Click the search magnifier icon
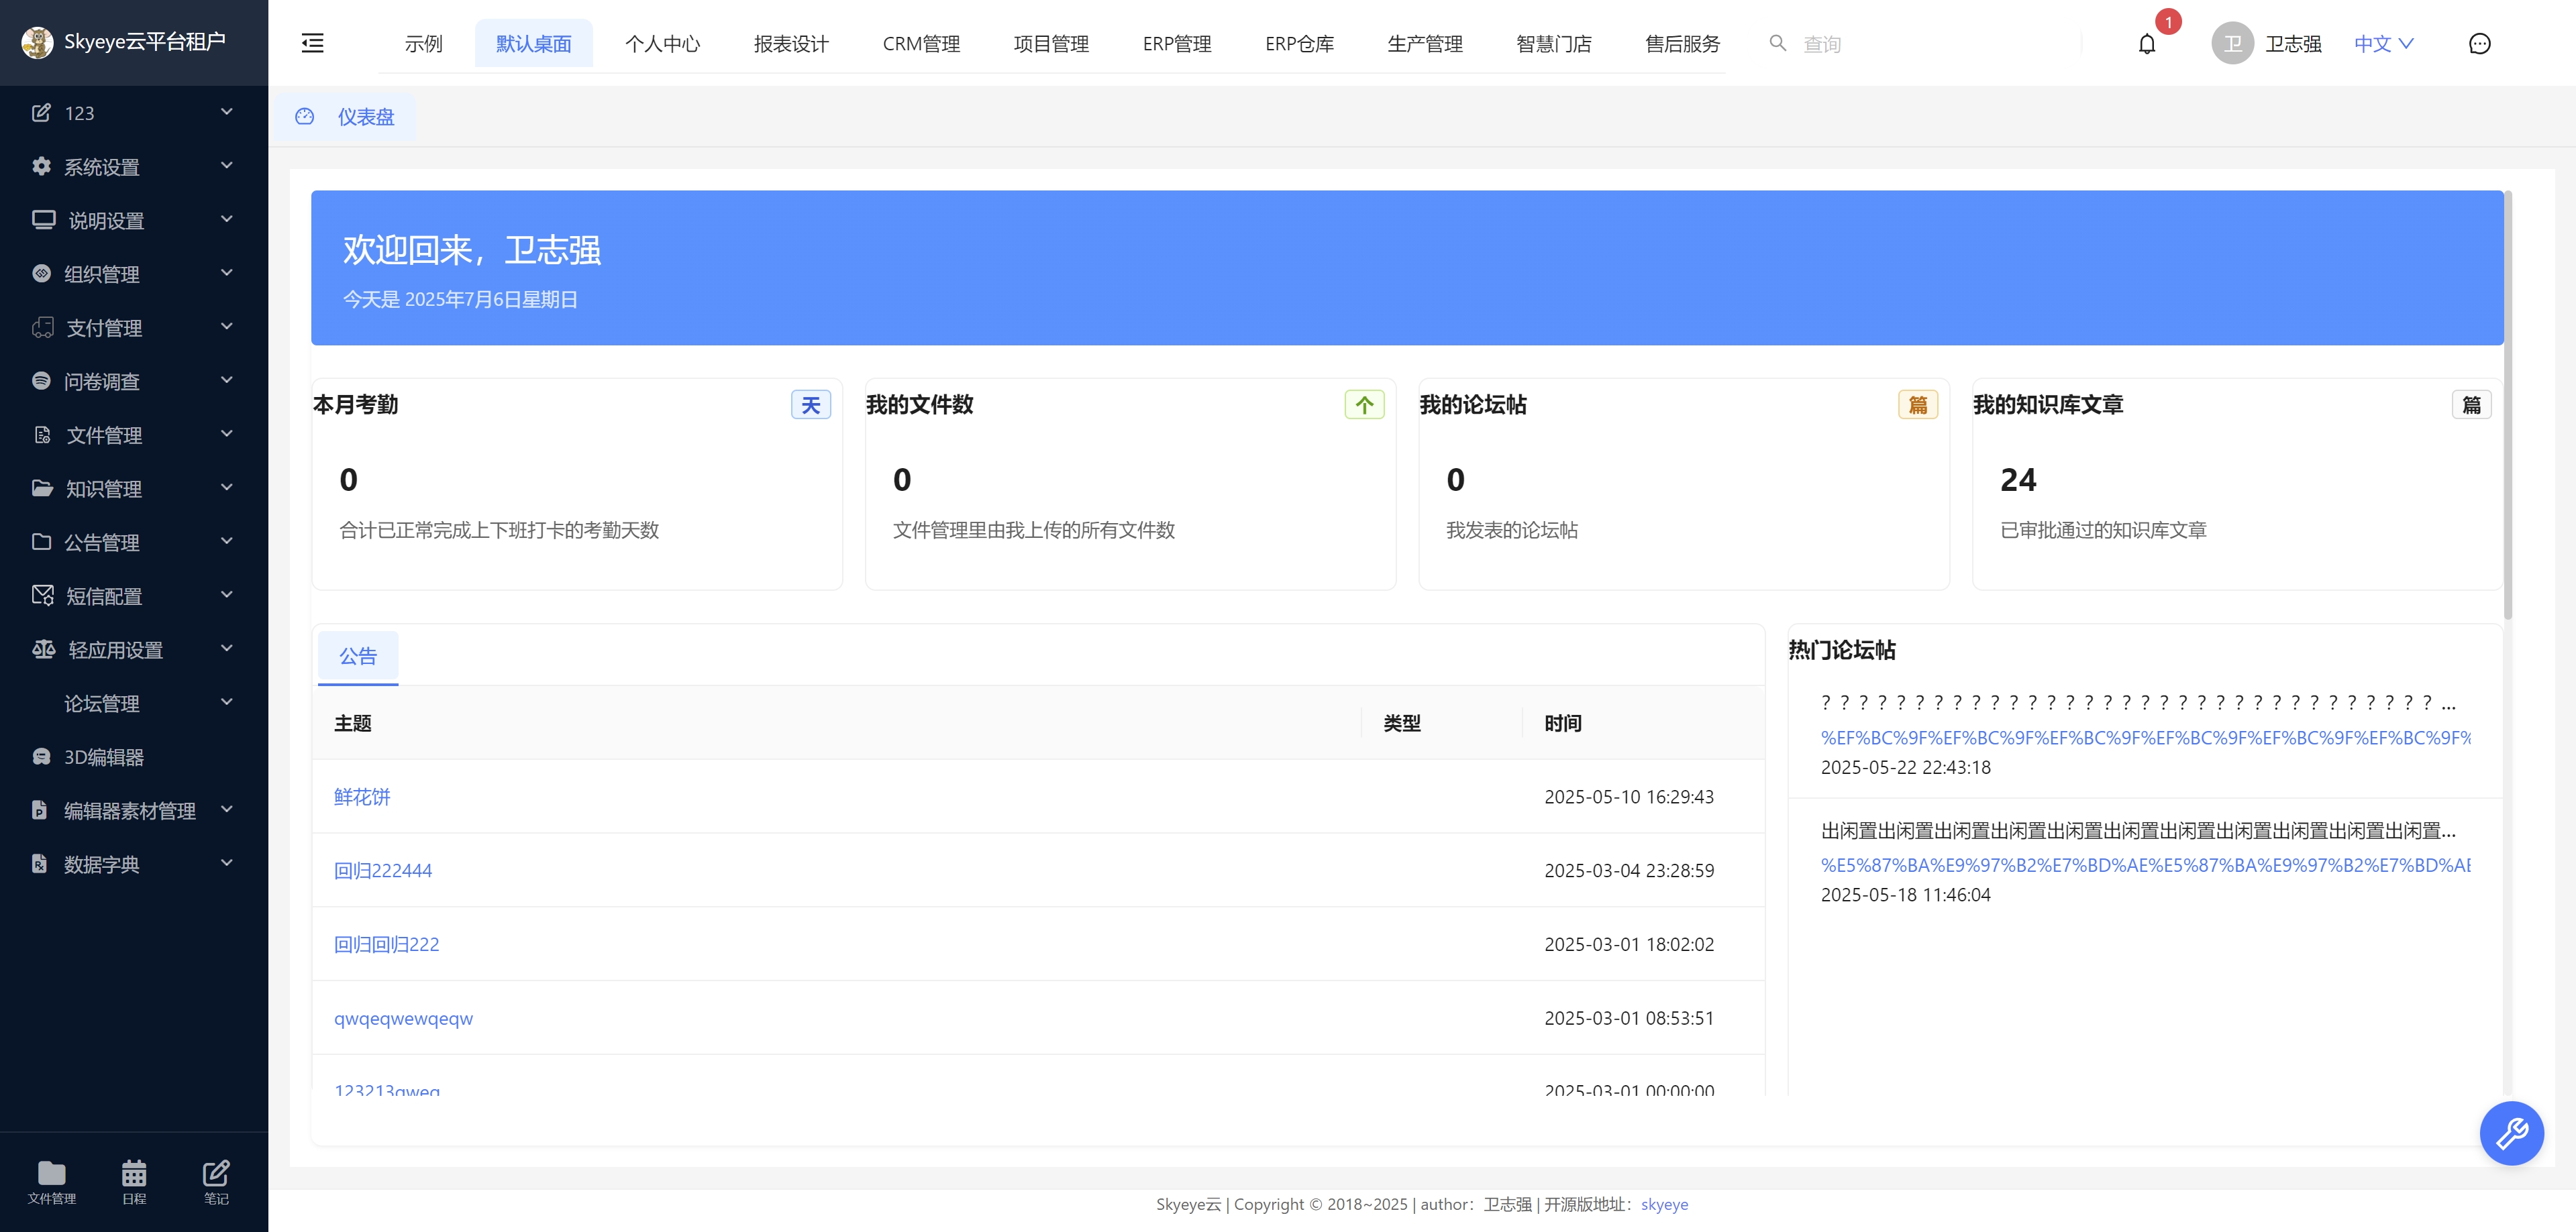Screen dimensions: 2576x1232 click(x=1777, y=43)
